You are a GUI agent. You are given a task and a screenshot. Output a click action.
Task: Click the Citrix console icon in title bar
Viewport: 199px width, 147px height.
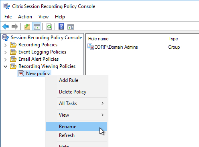coord(7,6)
